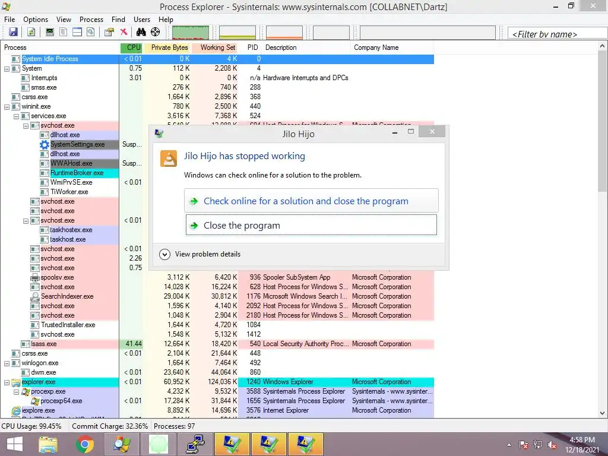This screenshot has width=608, height=456.
Task: Choose Check online for a solution option
Action: (x=311, y=201)
